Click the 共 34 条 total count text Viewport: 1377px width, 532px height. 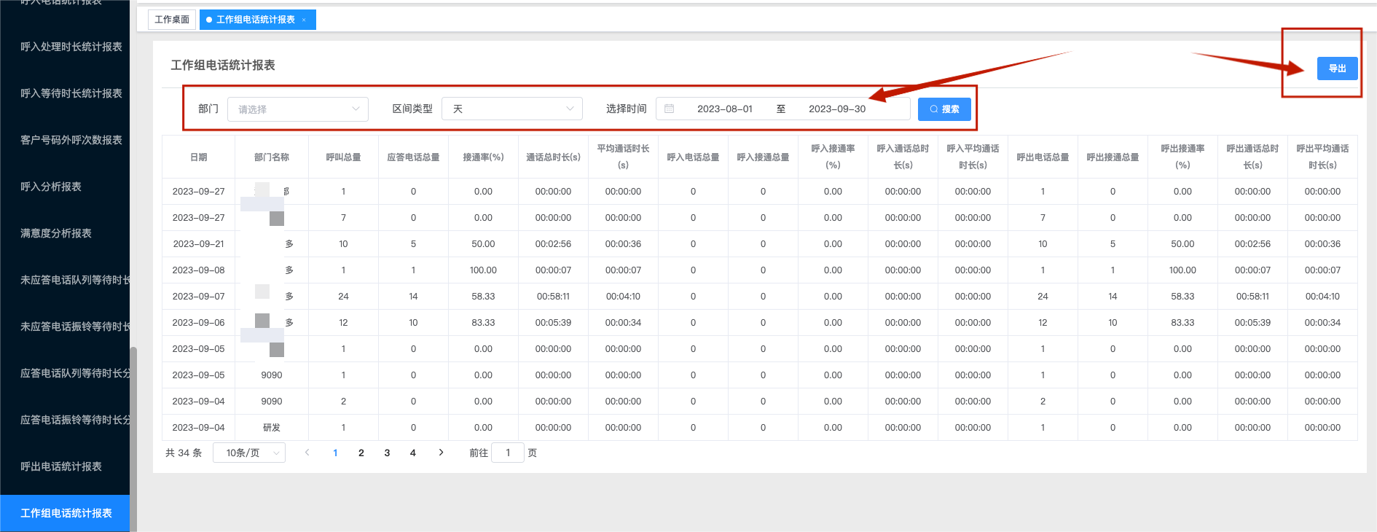[184, 453]
